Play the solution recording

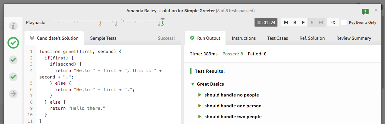303,22
